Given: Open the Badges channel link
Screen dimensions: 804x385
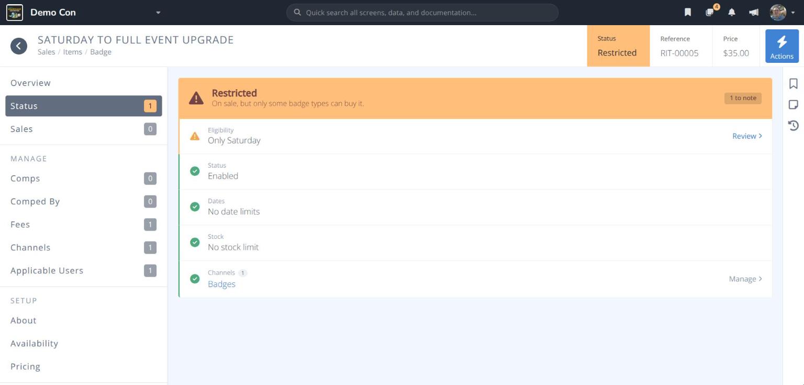Looking at the screenshot, I should tap(221, 284).
